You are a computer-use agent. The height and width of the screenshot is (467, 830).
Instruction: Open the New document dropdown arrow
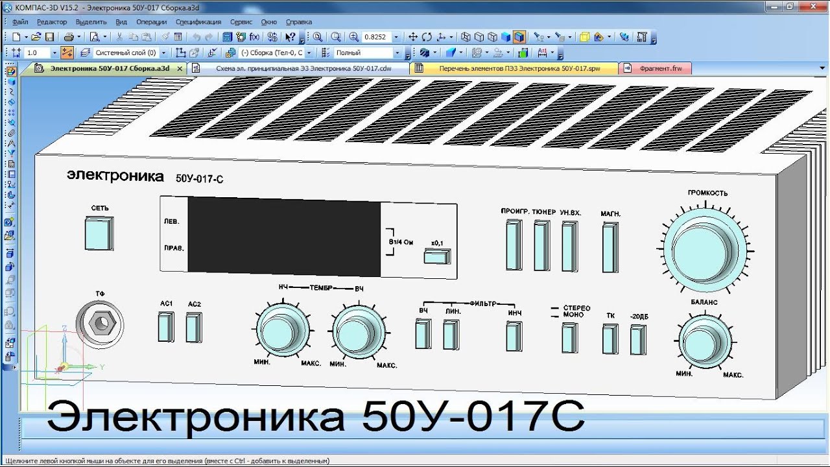(x=26, y=37)
